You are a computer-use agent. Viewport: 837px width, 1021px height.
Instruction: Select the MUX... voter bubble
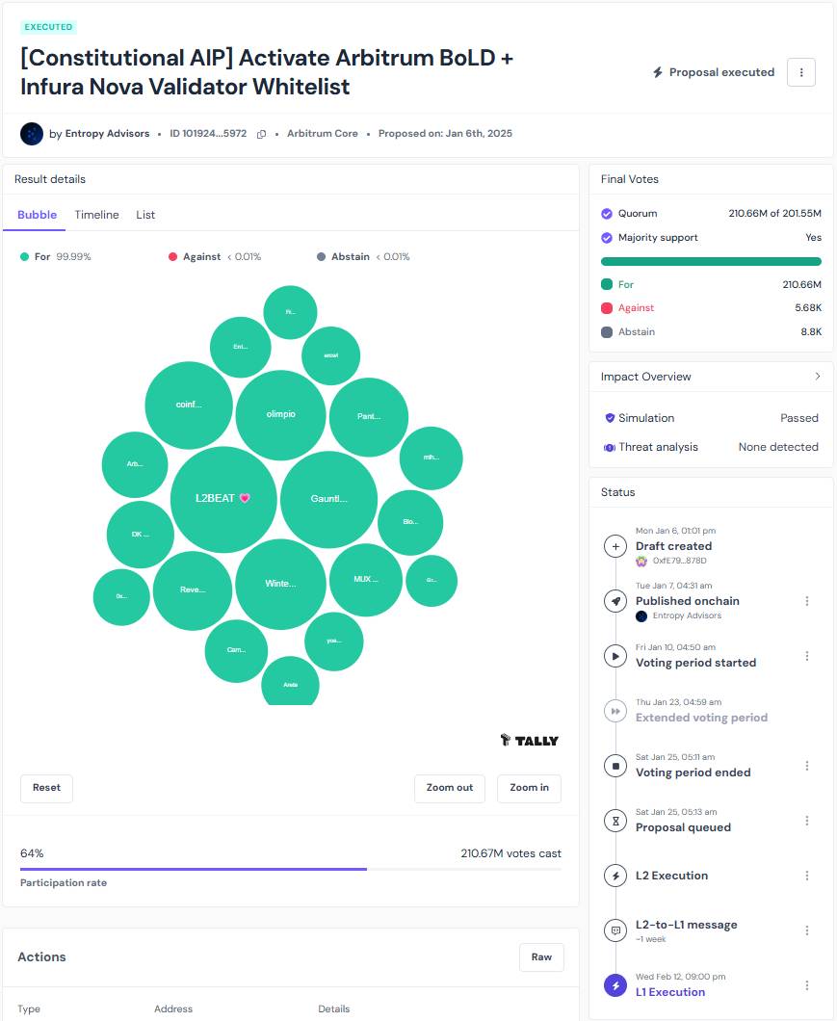tap(366, 580)
